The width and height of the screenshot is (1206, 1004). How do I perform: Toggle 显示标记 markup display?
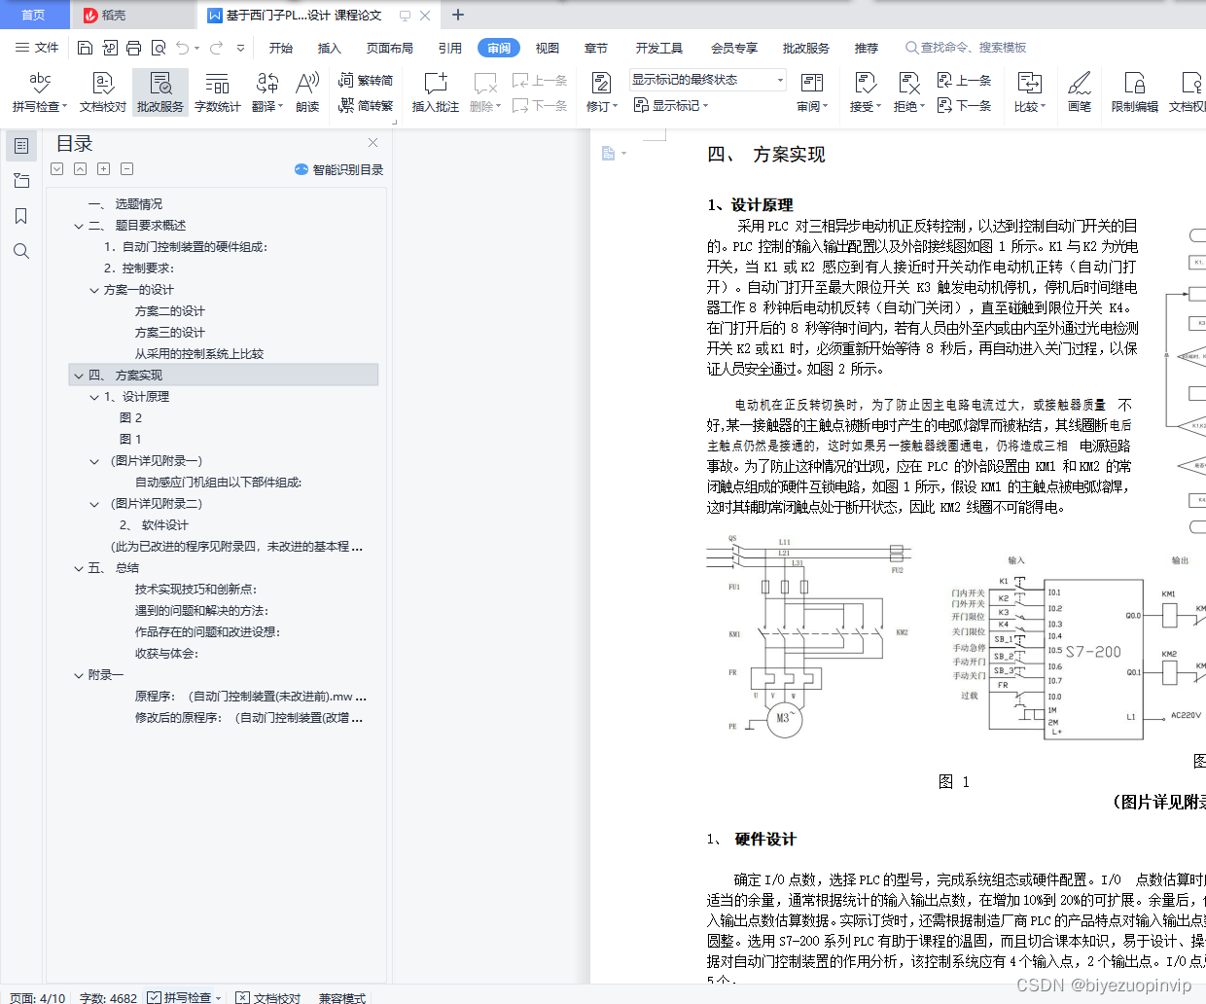coord(671,106)
